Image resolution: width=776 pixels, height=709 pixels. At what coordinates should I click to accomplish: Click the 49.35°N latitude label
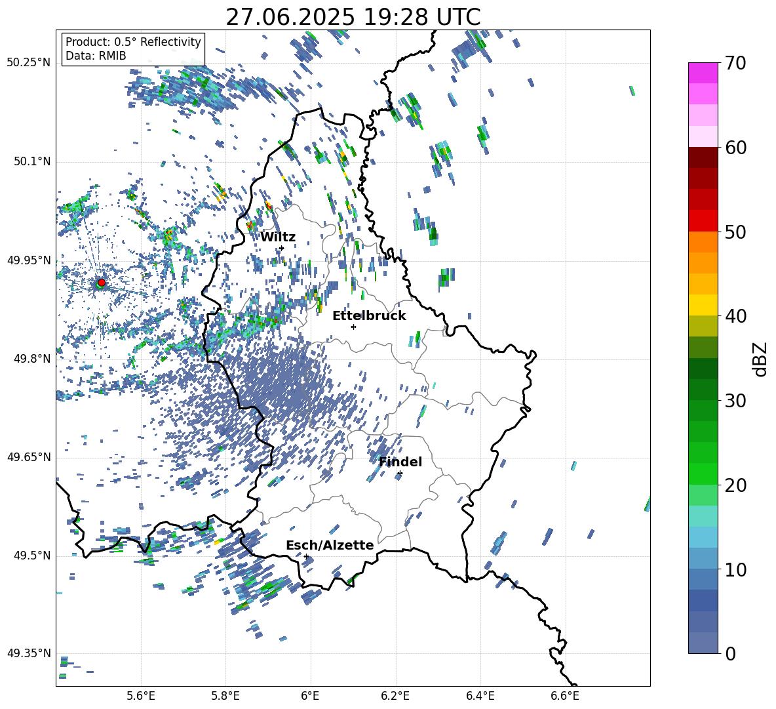tap(29, 653)
